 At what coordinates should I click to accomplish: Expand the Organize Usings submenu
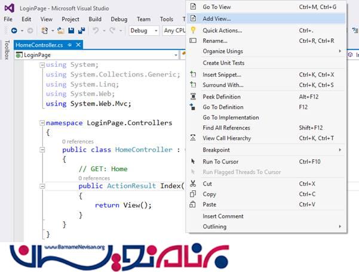pos(222,51)
